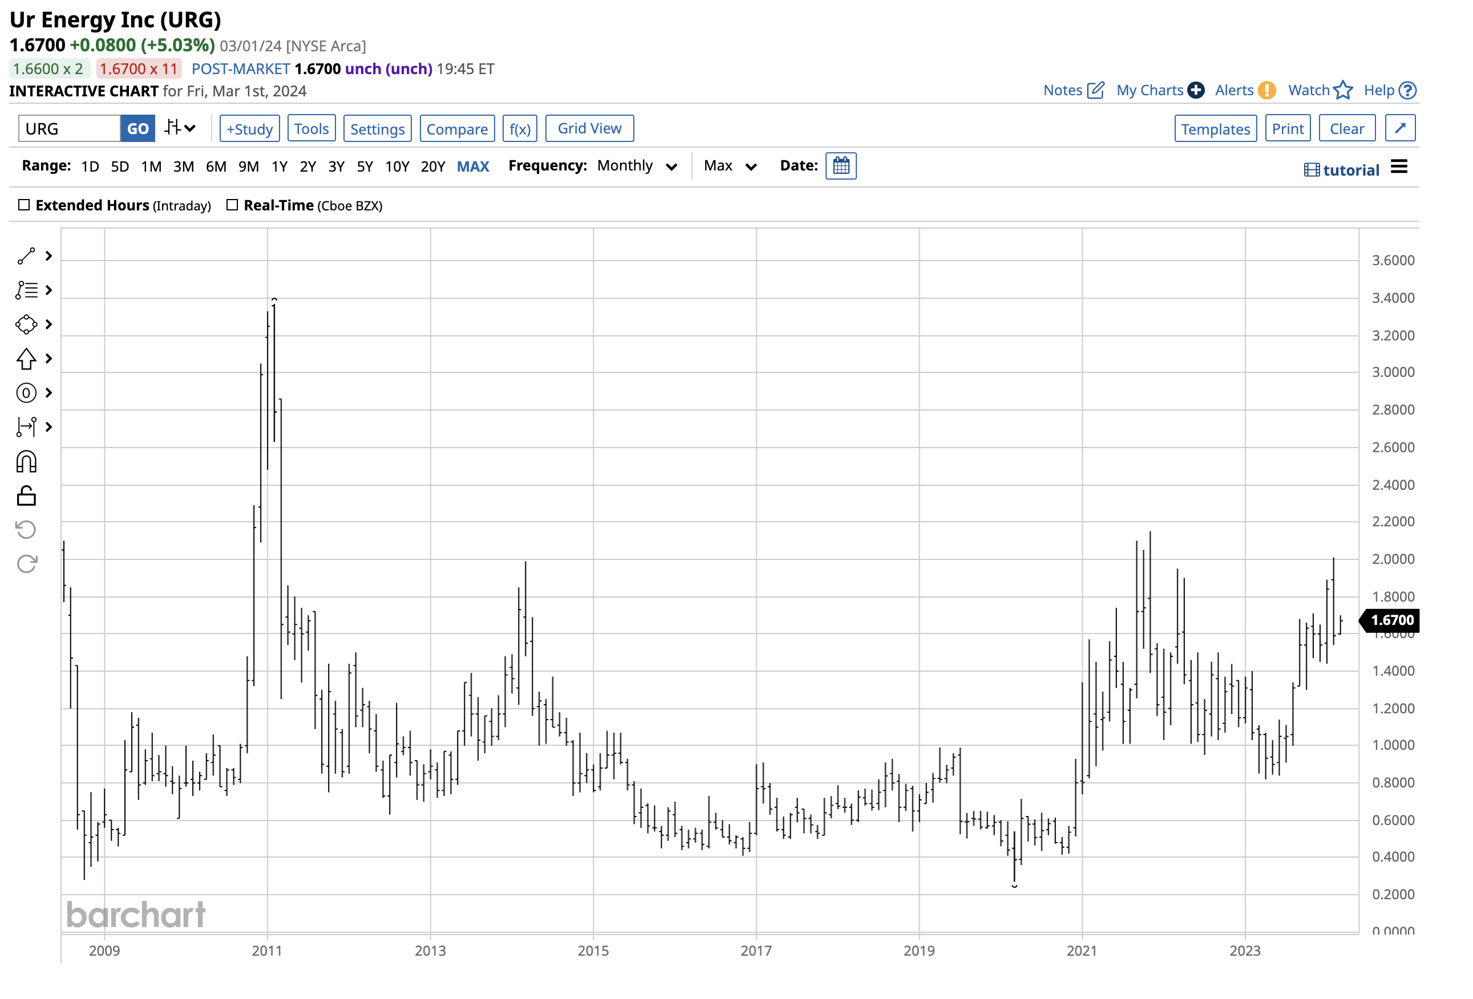The width and height of the screenshot is (1473, 999).
Task: Enable Extended Hours intraday checkbox
Action: tap(24, 205)
